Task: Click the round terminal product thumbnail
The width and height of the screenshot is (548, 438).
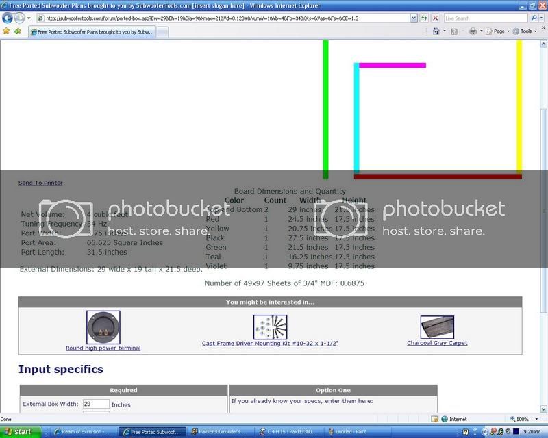Action: click(103, 327)
